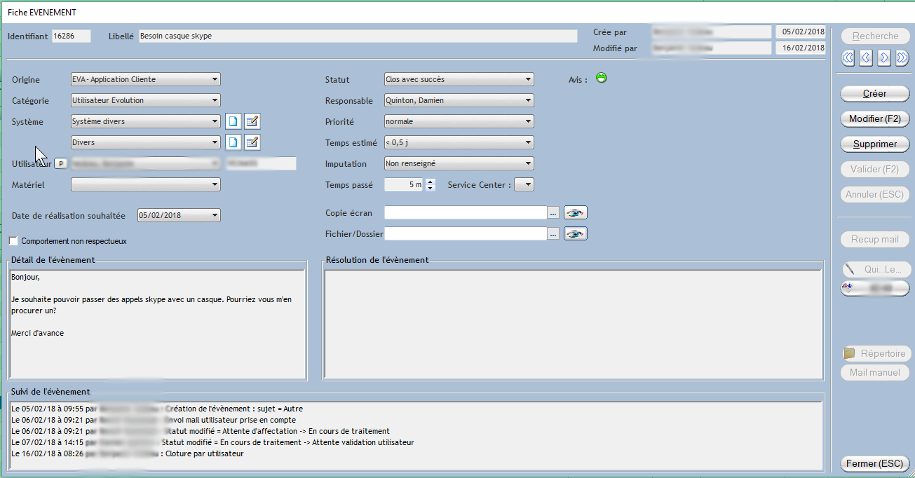The height and width of the screenshot is (478, 915).
Task: Go to the first record arrow
Action: click(x=848, y=58)
